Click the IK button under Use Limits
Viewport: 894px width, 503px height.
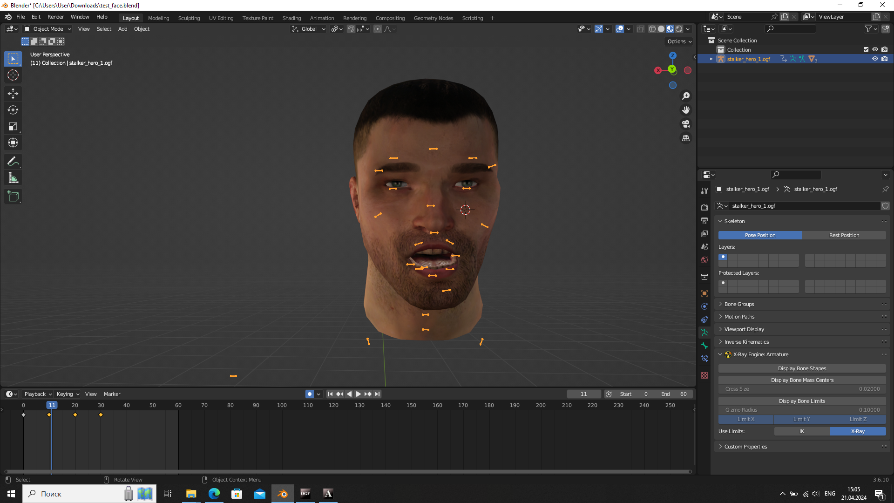(801, 431)
